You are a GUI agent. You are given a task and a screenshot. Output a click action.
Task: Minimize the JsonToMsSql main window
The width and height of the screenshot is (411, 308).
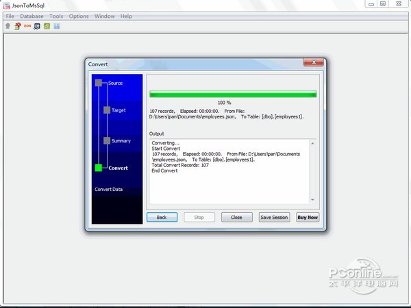[371, 4]
